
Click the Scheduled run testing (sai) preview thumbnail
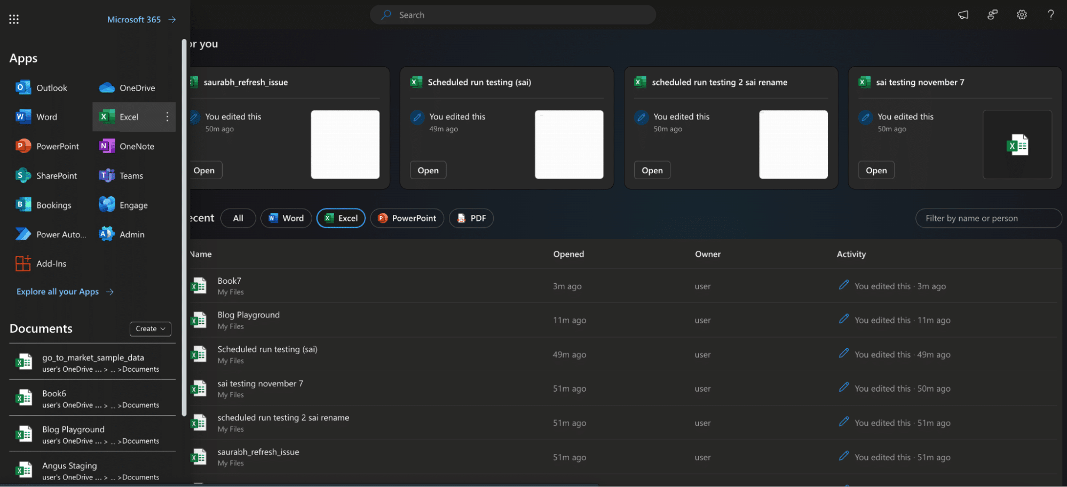pos(569,145)
